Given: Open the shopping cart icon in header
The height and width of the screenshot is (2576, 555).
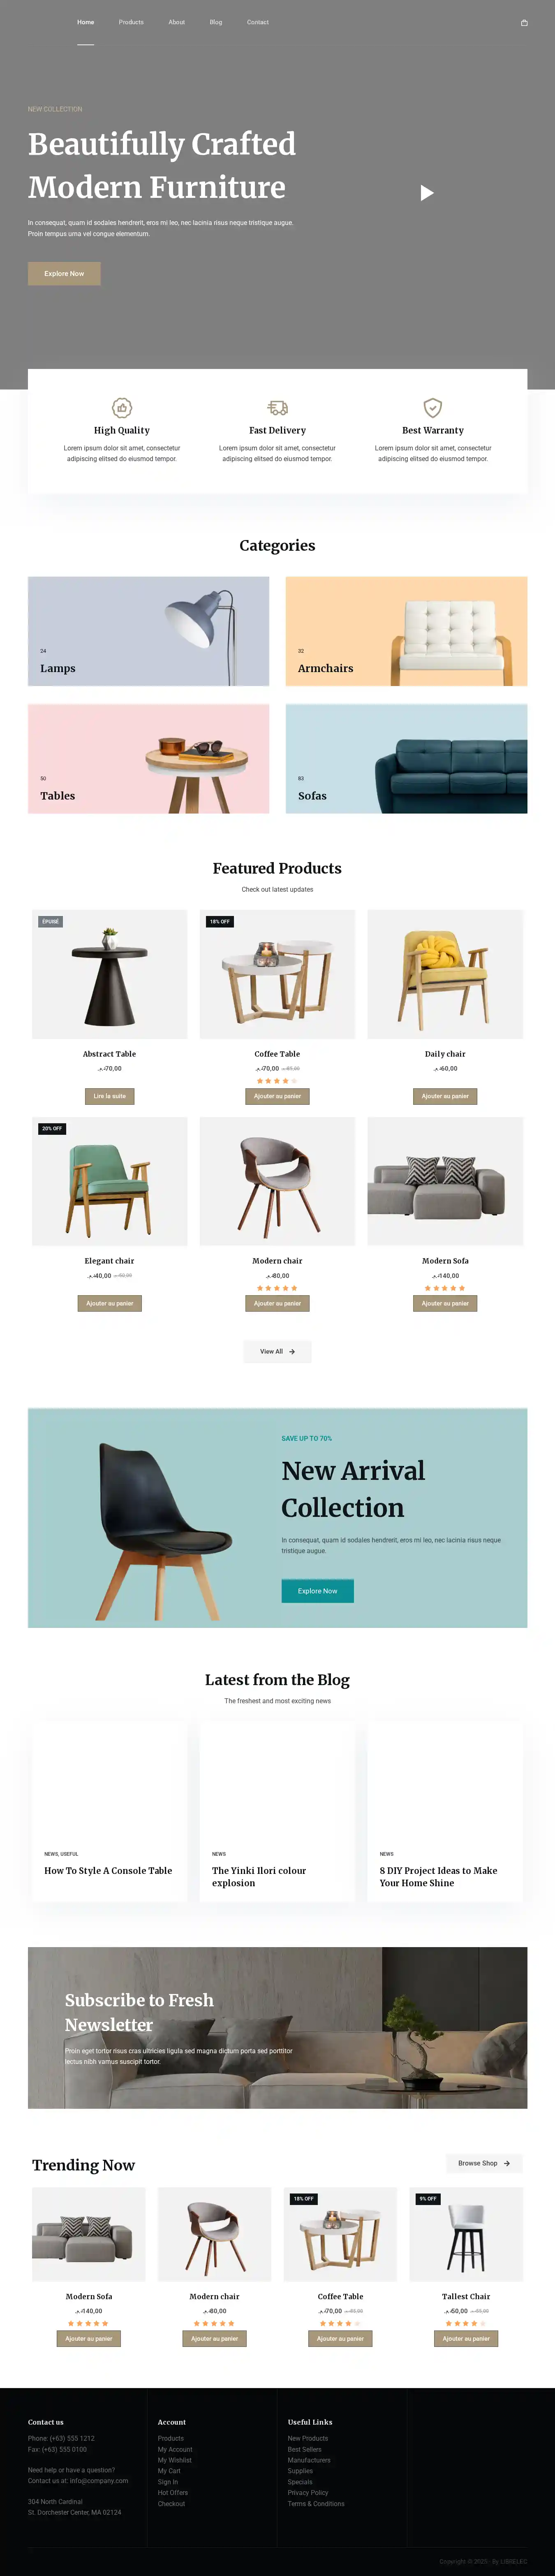Looking at the screenshot, I should pyautogui.click(x=524, y=22).
